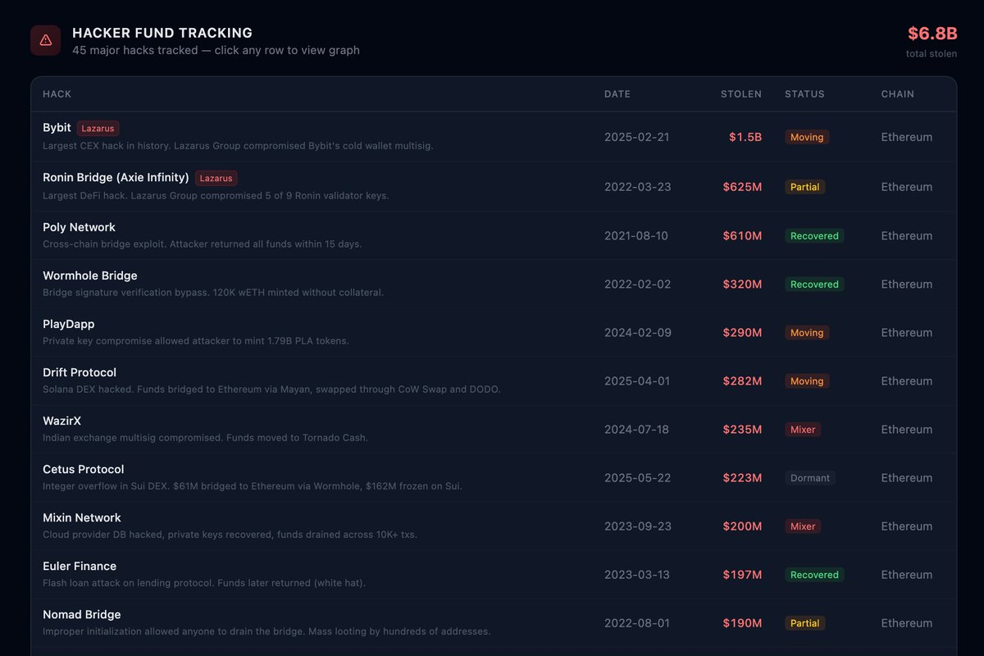This screenshot has width=984, height=656.
Task: Click the Lazarus tag beside Ronin Bridge
Action: click(x=216, y=178)
